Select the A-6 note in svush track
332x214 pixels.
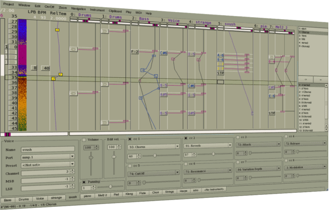(220, 55)
